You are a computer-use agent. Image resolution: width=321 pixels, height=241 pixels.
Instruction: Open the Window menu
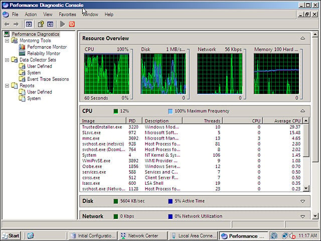tap(90, 15)
